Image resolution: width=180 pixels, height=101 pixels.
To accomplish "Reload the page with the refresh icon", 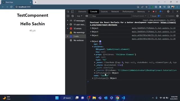I will pos(11,7).
